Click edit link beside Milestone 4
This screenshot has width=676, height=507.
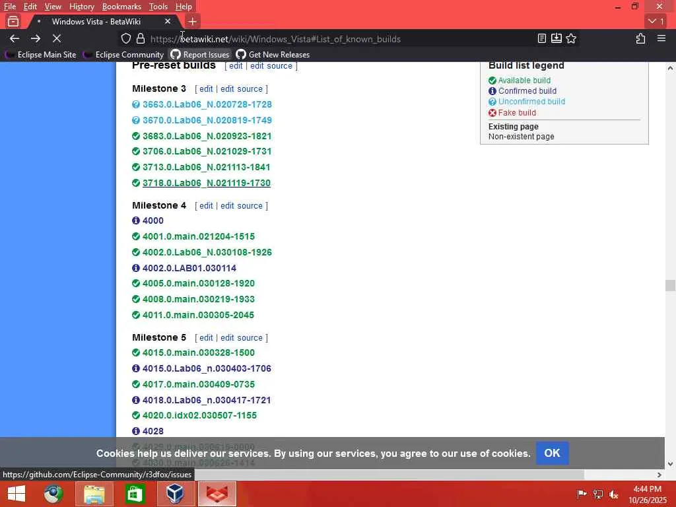pos(206,206)
